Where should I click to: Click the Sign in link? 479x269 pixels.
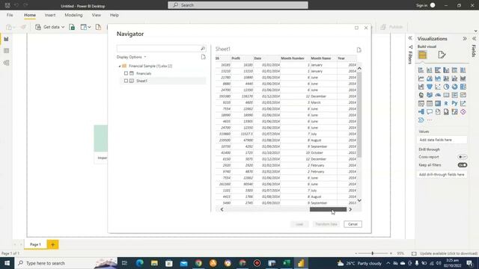point(421,5)
